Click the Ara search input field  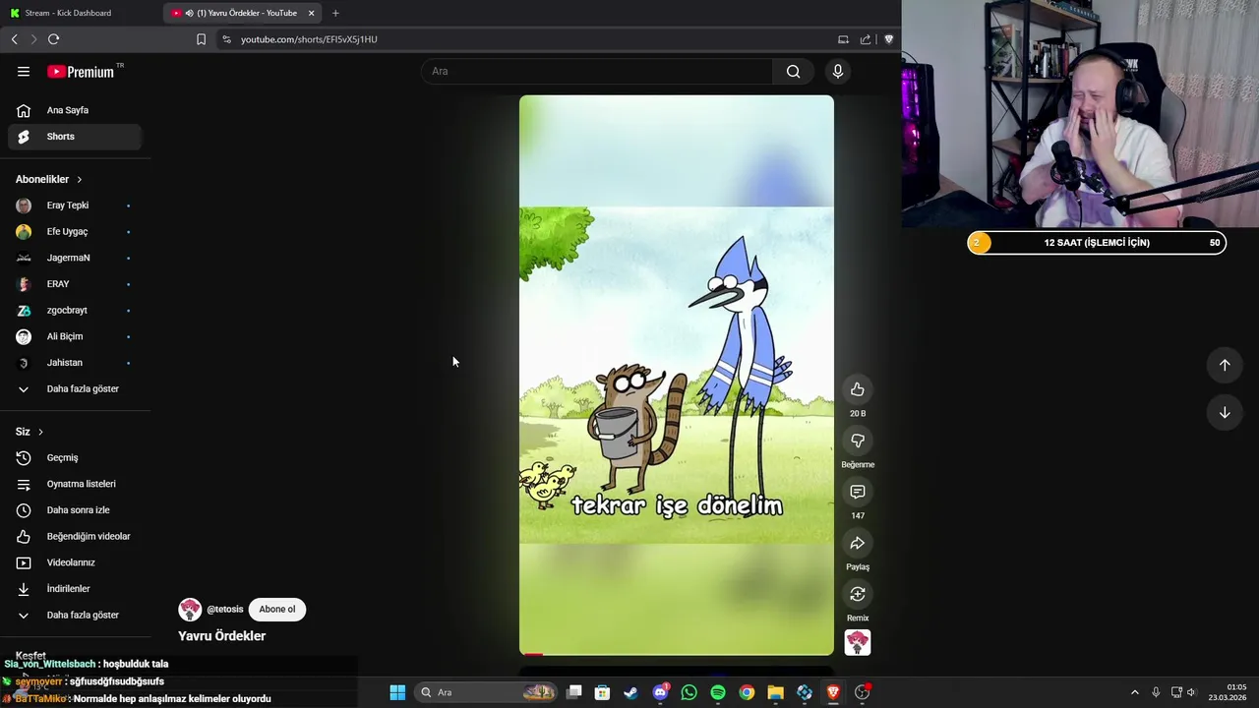click(597, 71)
